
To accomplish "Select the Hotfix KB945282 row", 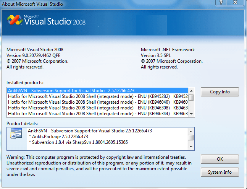I will [x=97, y=96].
